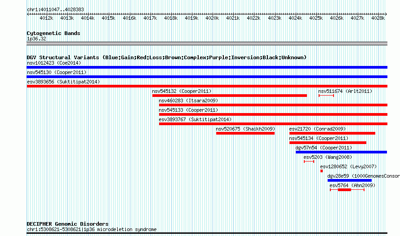
Task: Click the nsv545130 (Cooper2011) label
Action: click(x=57, y=72)
